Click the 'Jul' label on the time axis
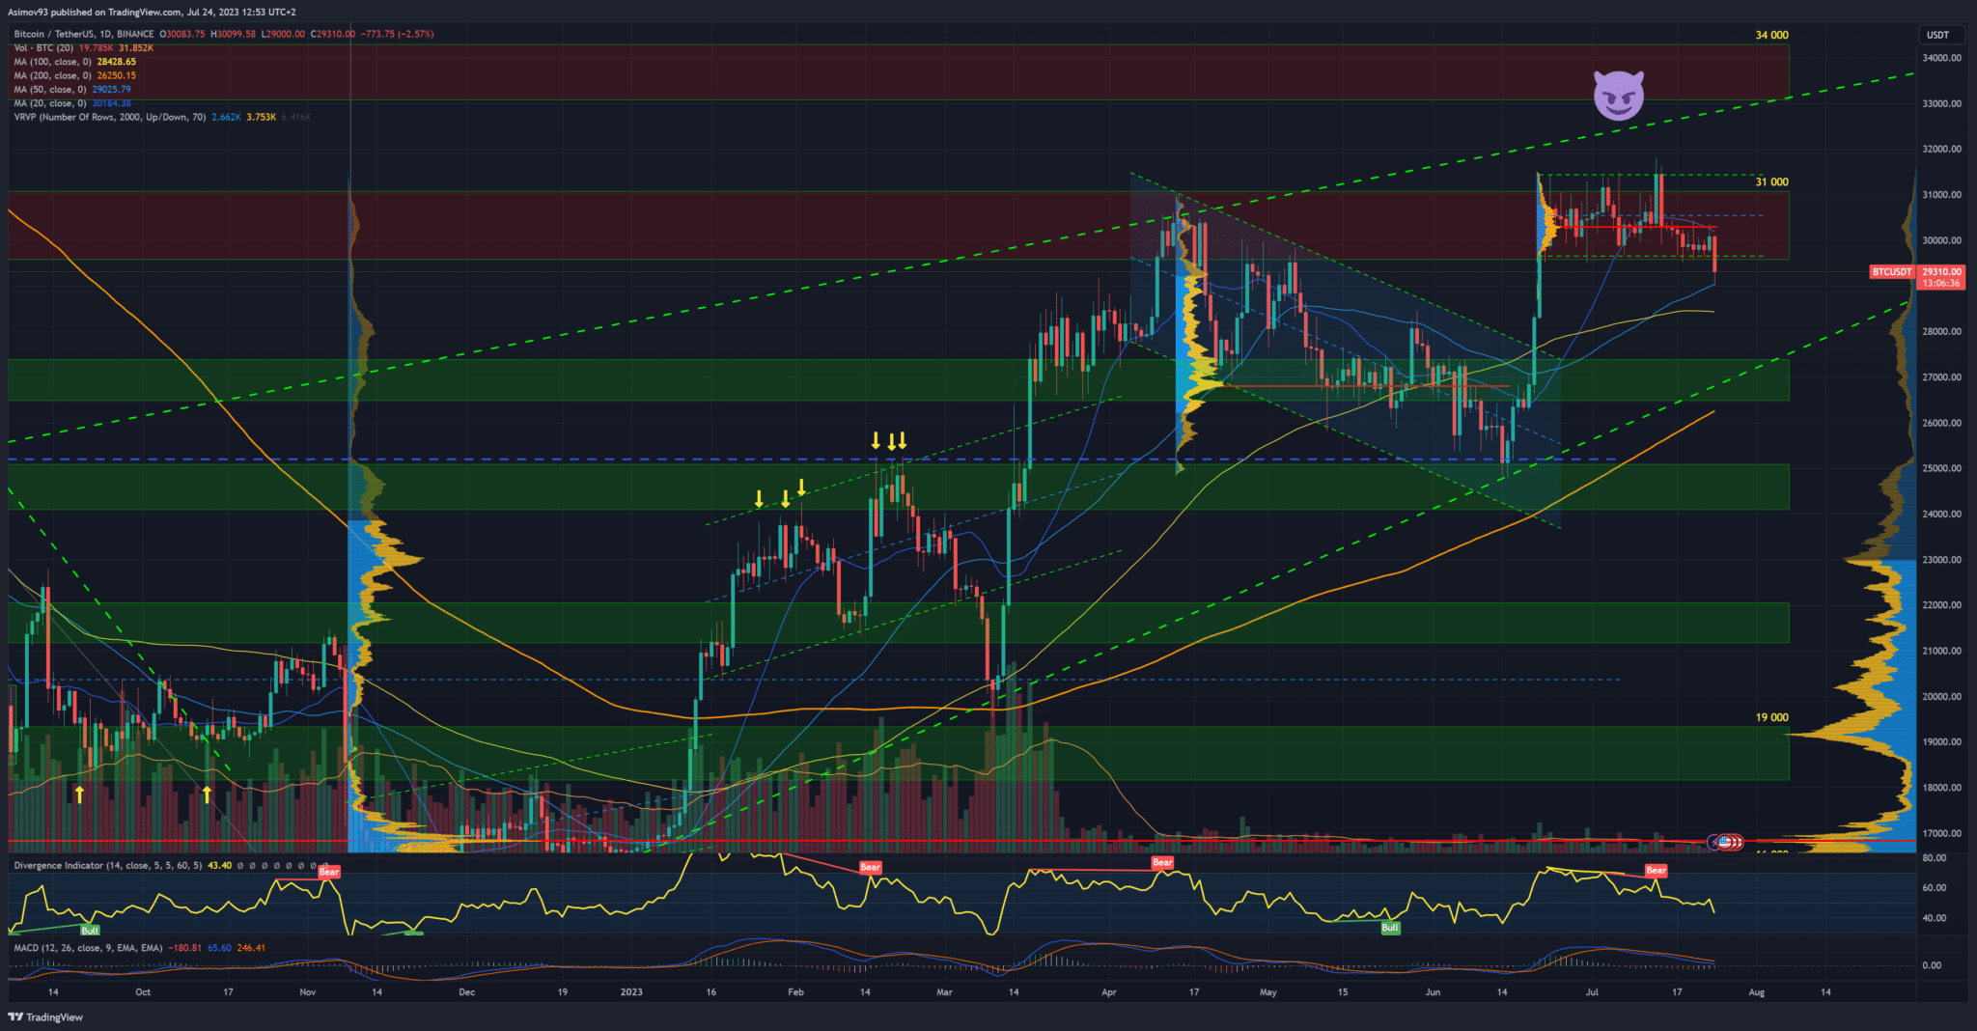The image size is (1977, 1031). (1592, 991)
